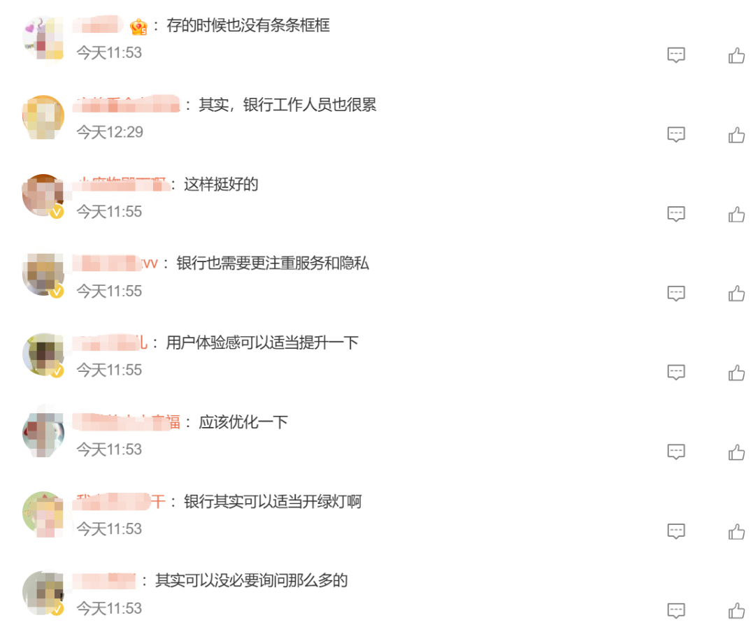This screenshot has height=634, width=755.
Task: Reply to comment "用户体验感可以适当提升一下"
Action: click(676, 372)
